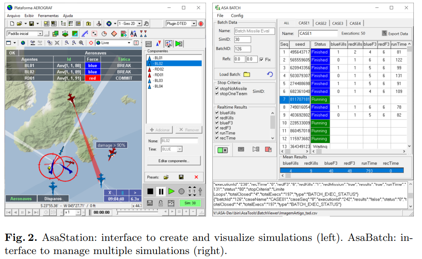
Task: Click the red target crosshair icon
Action: [91, 43]
